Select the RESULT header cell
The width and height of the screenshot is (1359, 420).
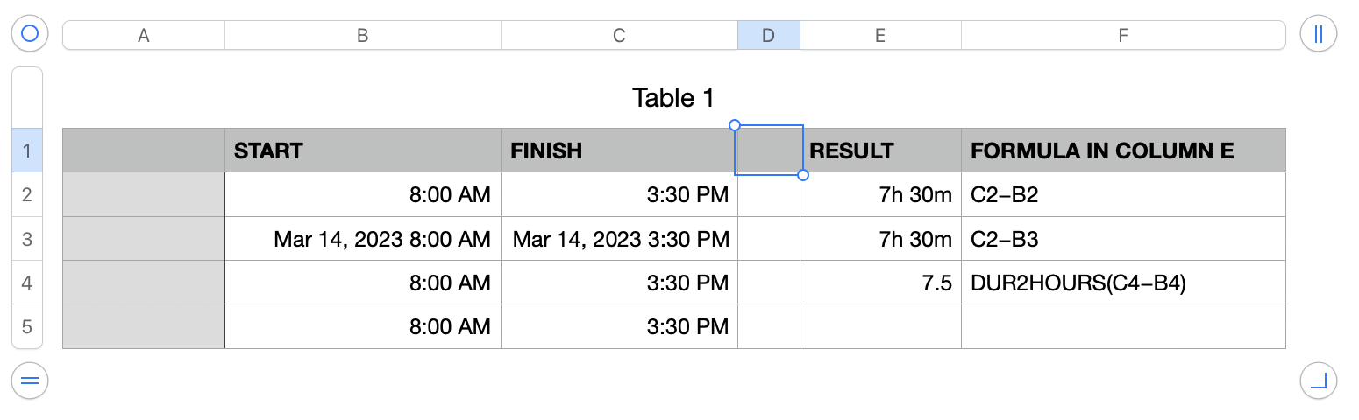880,150
